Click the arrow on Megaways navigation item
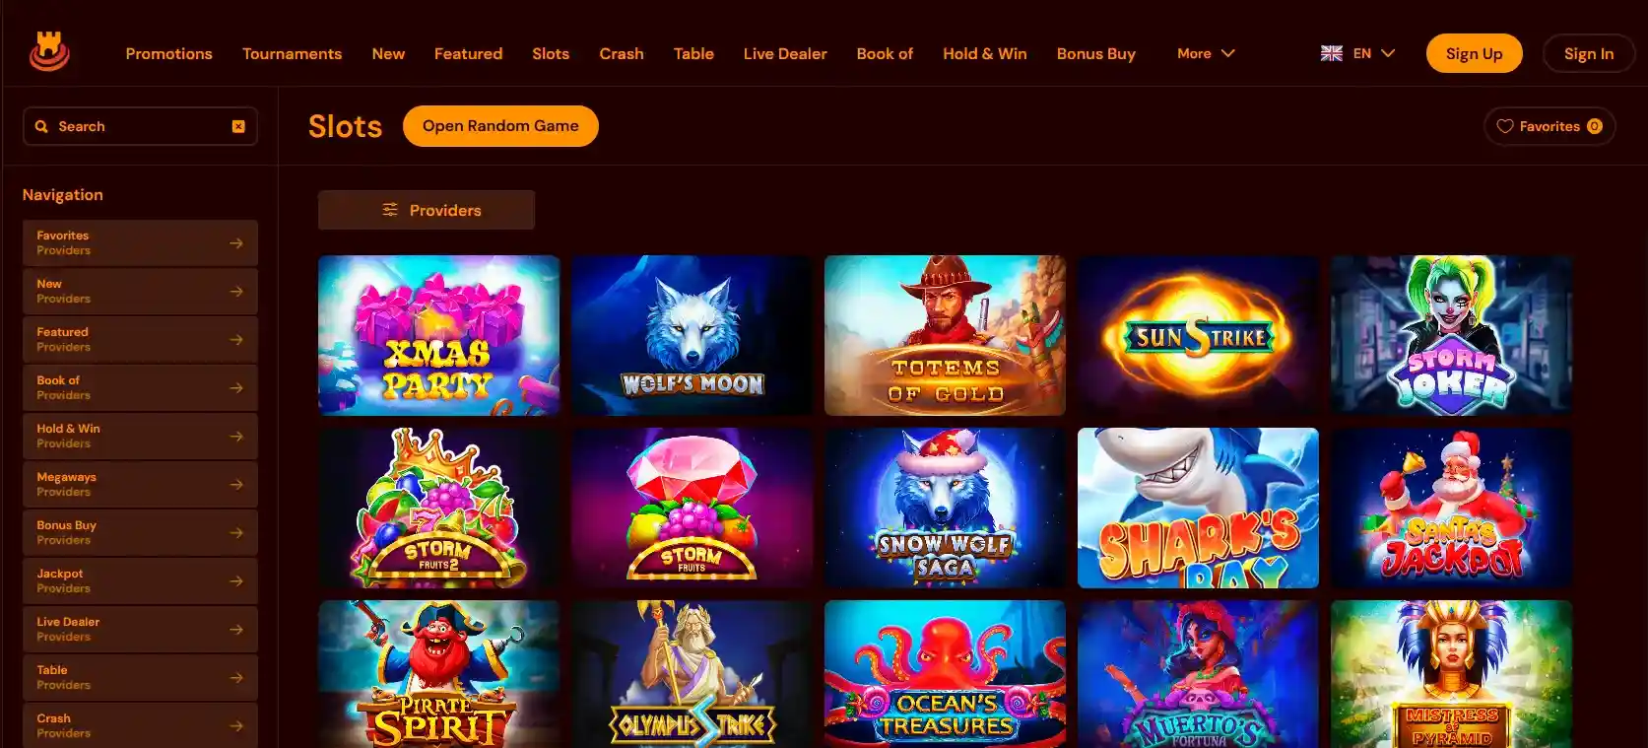The image size is (1648, 748). (236, 484)
